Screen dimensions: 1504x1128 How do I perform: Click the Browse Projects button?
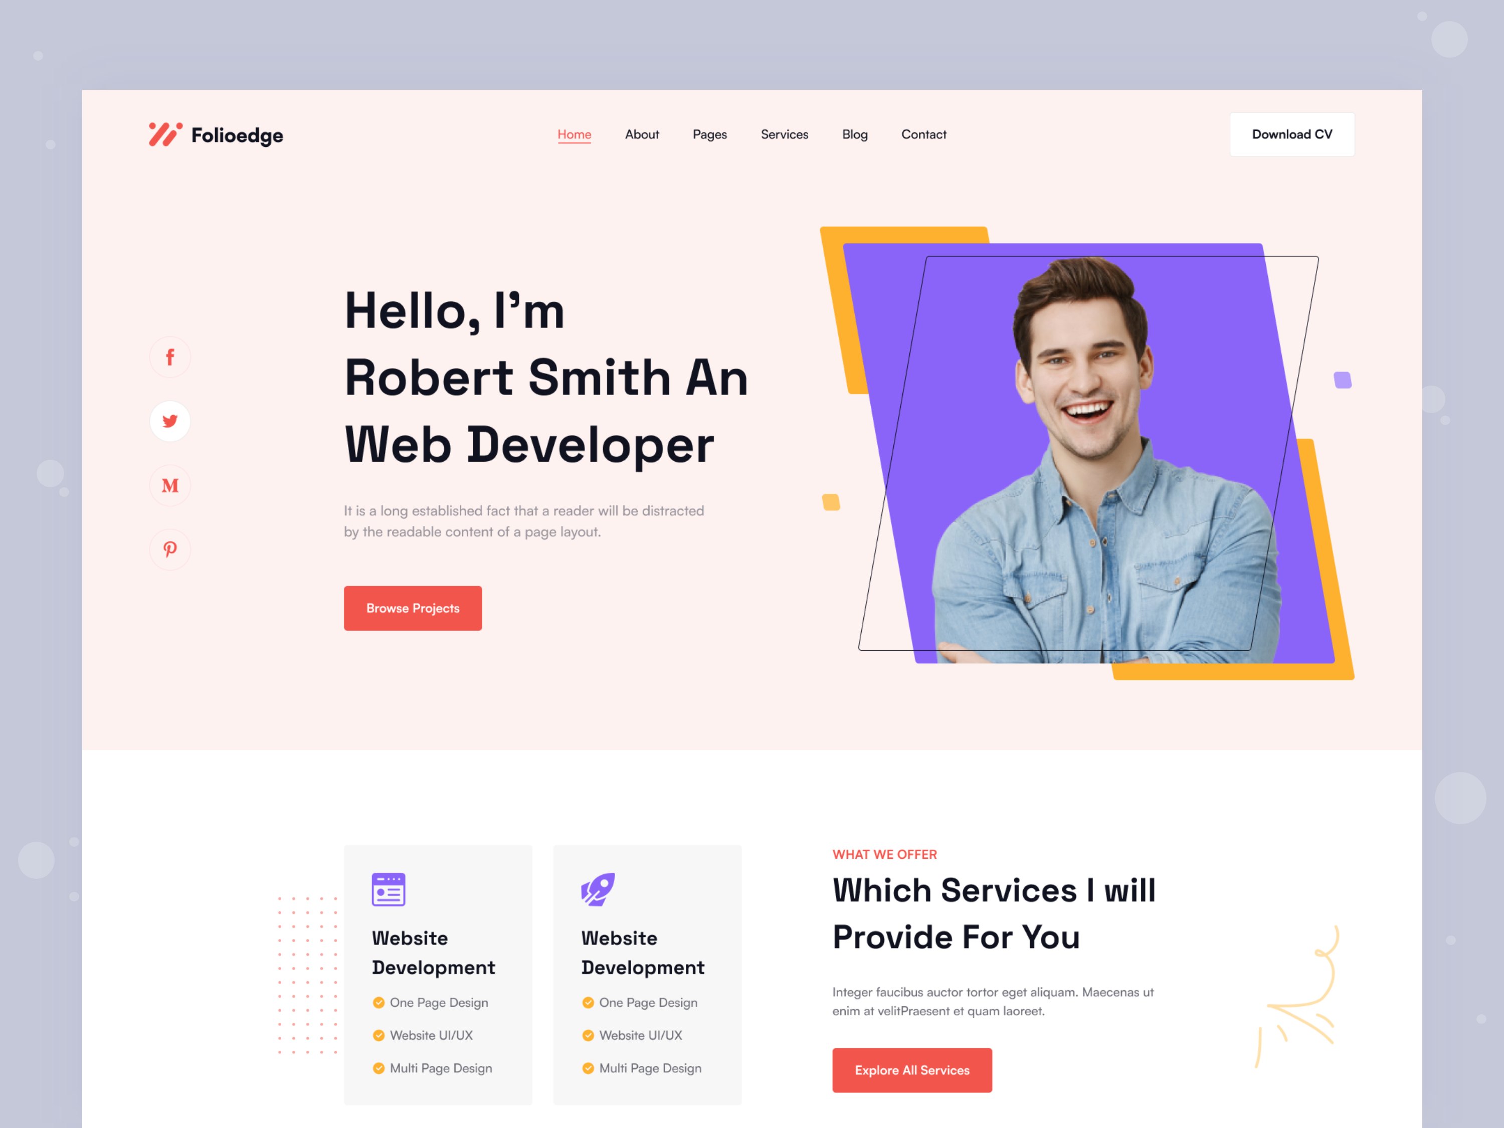[412, 608]
